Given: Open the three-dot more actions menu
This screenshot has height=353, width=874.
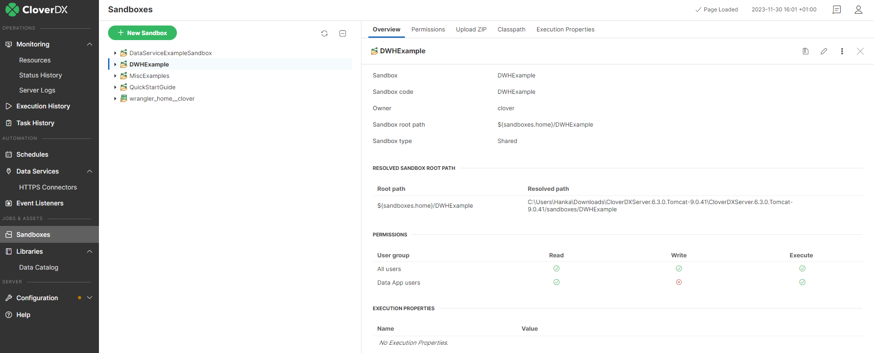Looking at the screenshot, I should (842, 51).
